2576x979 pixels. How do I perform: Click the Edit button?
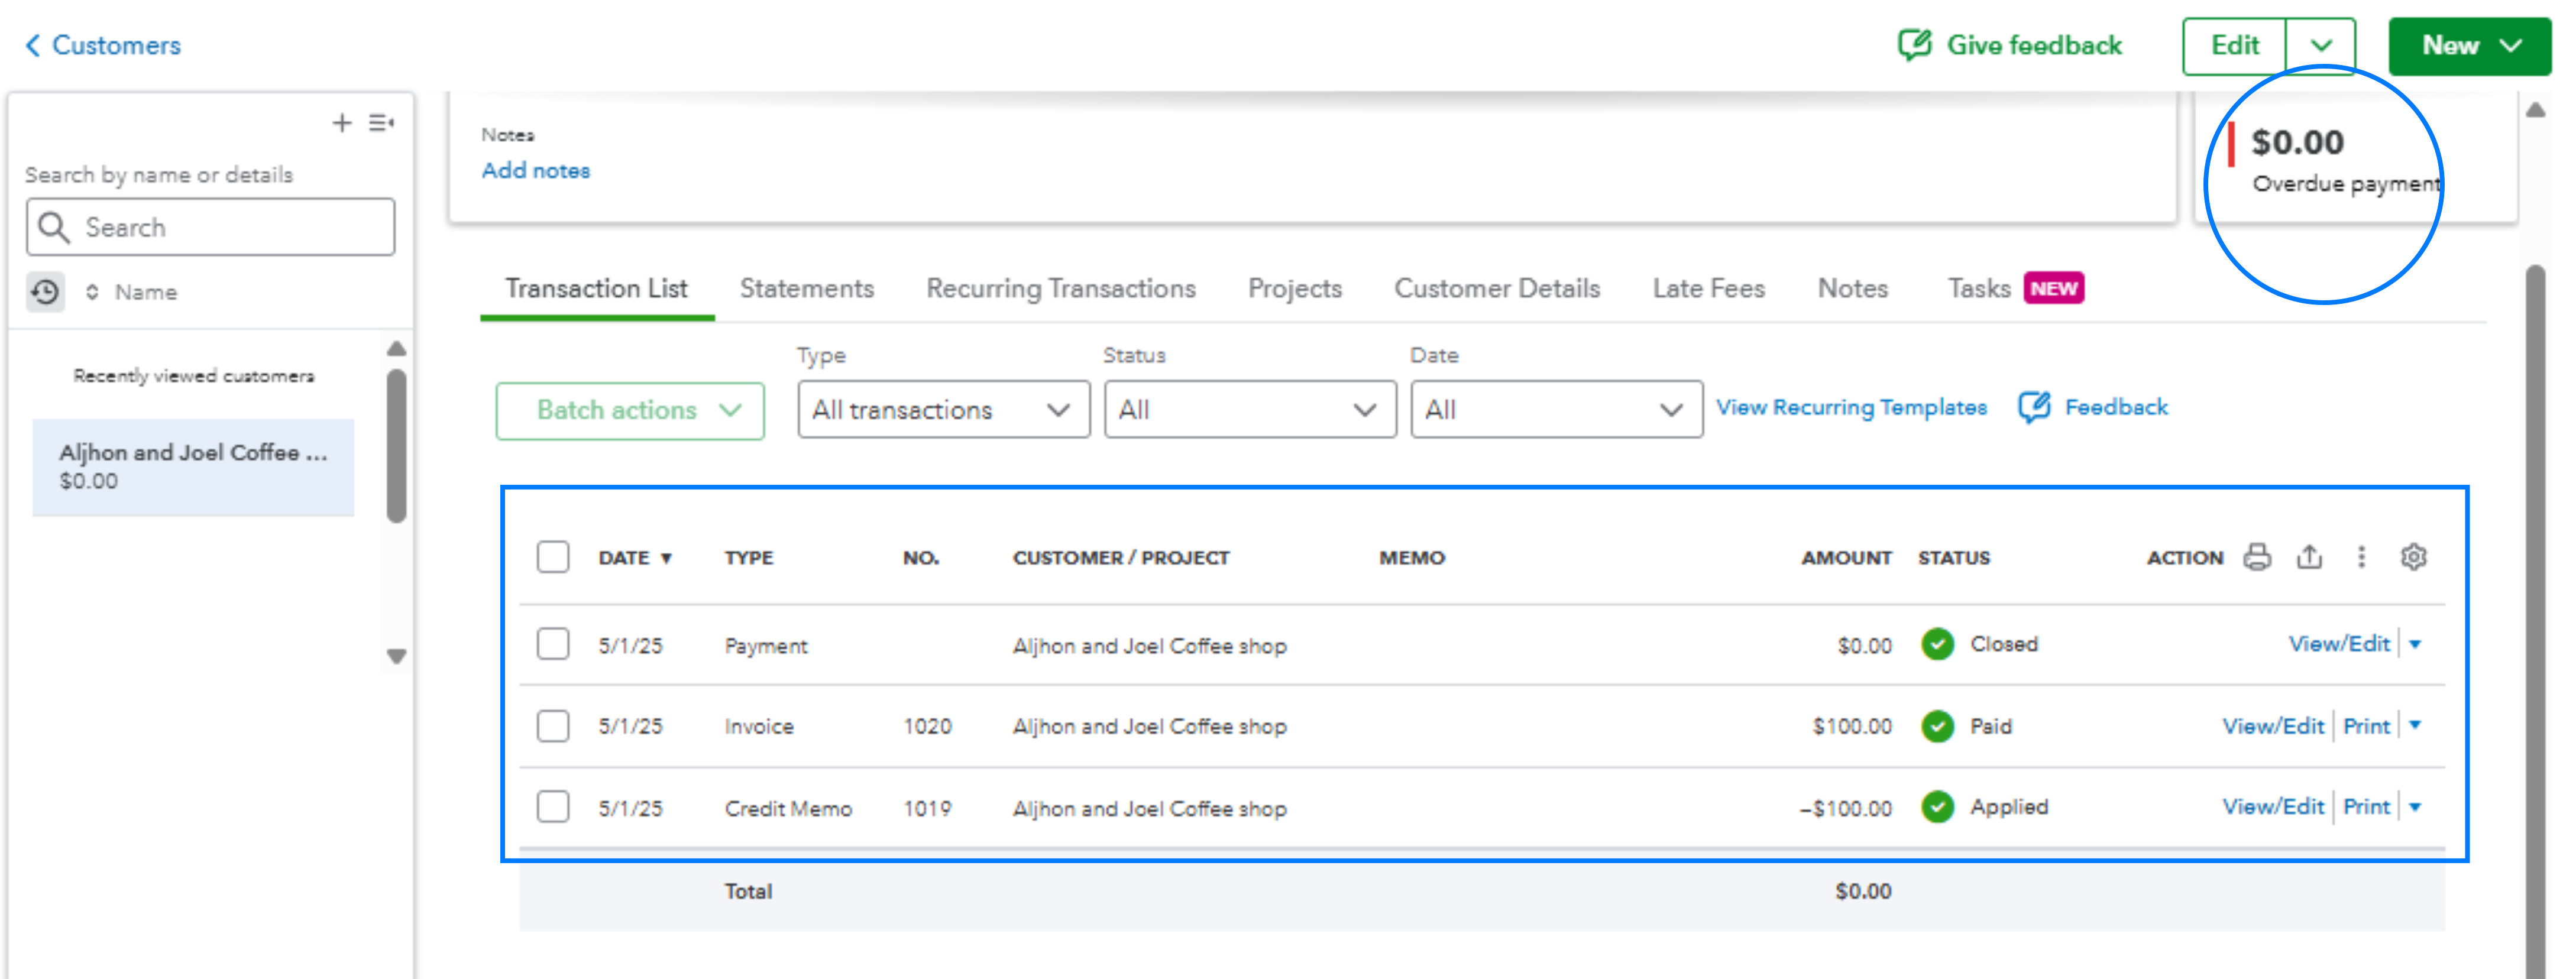(2235, 46)
